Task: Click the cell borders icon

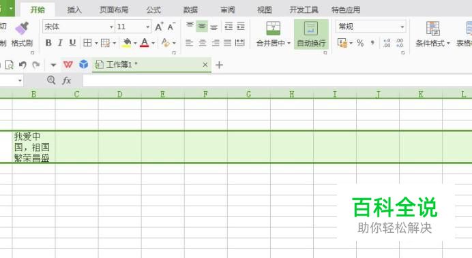Action: point(87,43)
